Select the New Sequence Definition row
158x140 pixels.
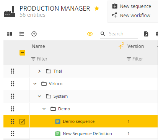point(81,134)
